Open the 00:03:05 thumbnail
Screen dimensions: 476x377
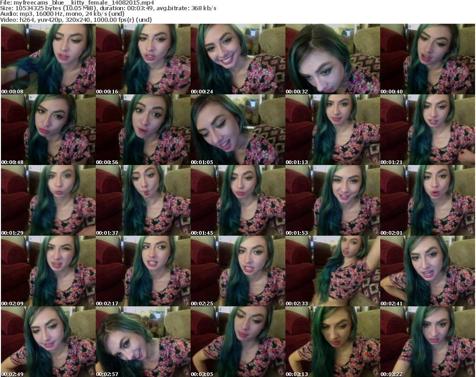(238, 342)
